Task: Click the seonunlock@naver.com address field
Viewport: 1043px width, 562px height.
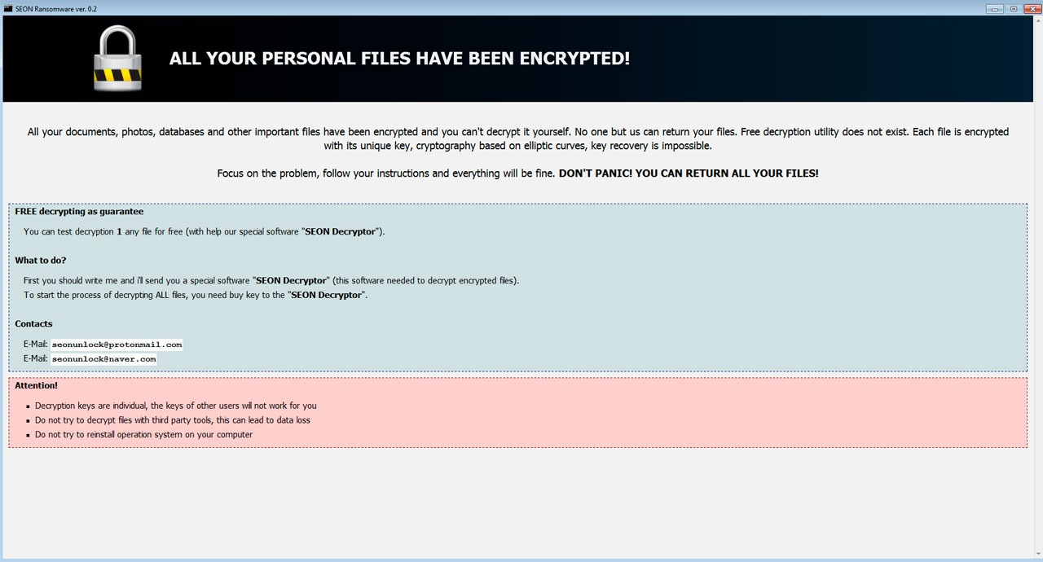Action: [103, 358]
